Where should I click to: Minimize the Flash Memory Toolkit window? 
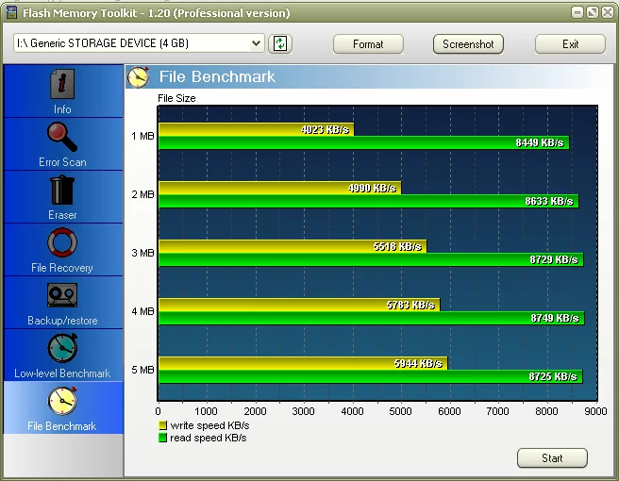click(577, 12)
